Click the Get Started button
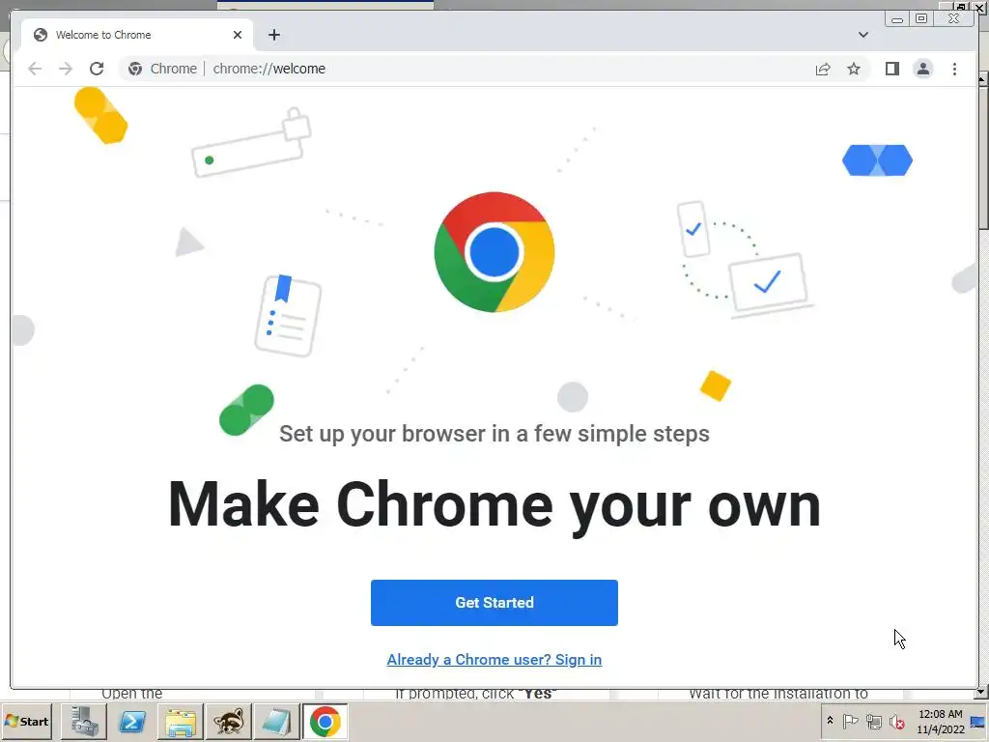Image resolution: width=989 pixels, height=742 pixels. tap(494, 603)
